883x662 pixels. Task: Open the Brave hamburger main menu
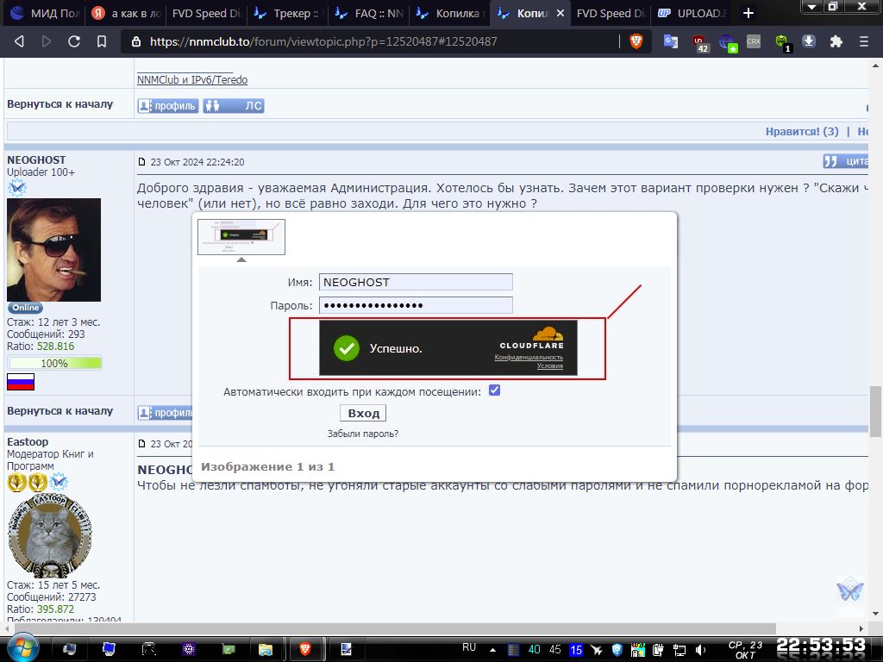[x=863, y=41]
